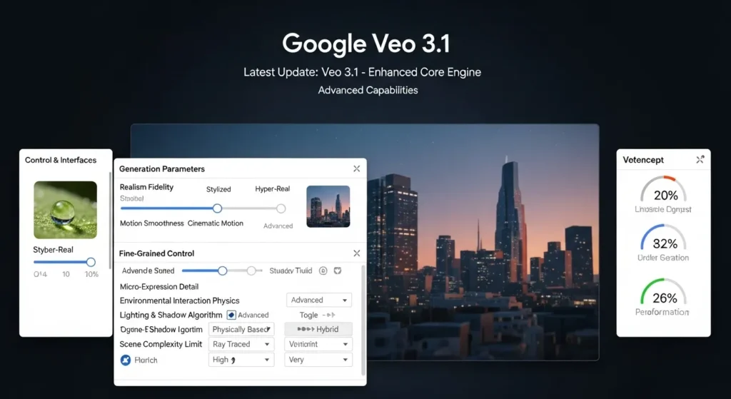731x399 pixels.
Task: Click the Hyper-Real label
Action: (272, 188)
